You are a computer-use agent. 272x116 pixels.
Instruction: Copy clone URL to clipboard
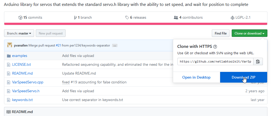tap(258, 61)
